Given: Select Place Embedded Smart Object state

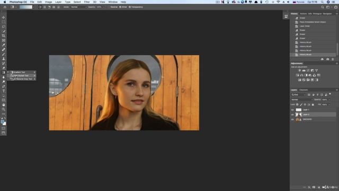Looking at the screenshot, I should (x=313, y=22).
